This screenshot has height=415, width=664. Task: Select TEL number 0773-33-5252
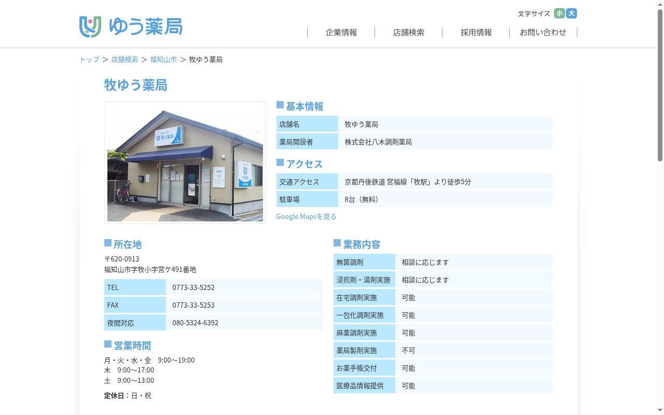(x=193, y=287)
